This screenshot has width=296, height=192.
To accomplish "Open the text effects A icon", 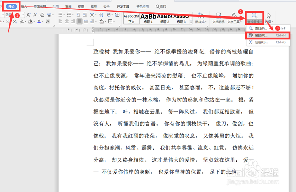I will (22, 22).
